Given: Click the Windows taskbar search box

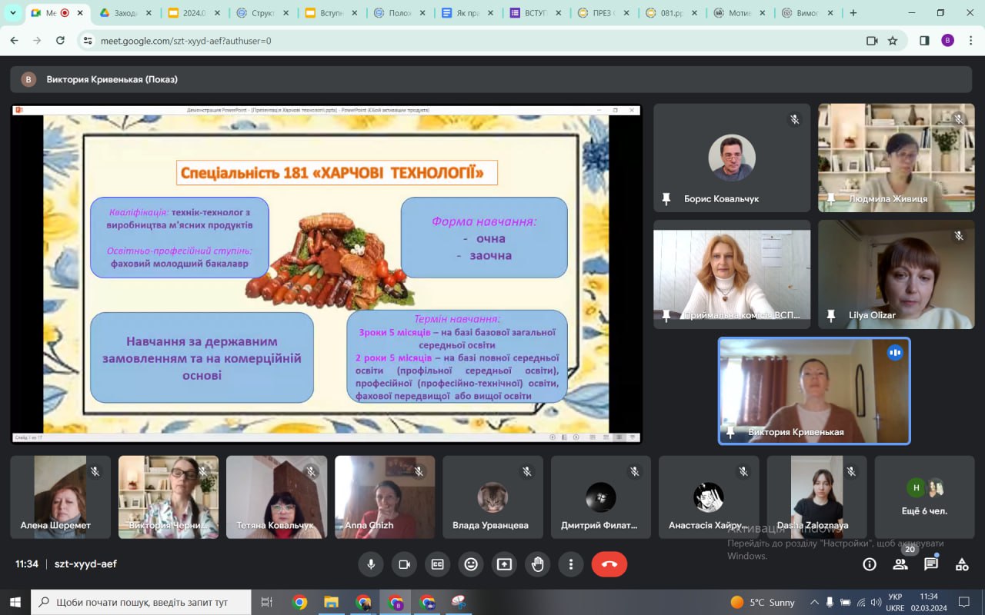Looking at the screenshot, I should (x=141, y=602).
